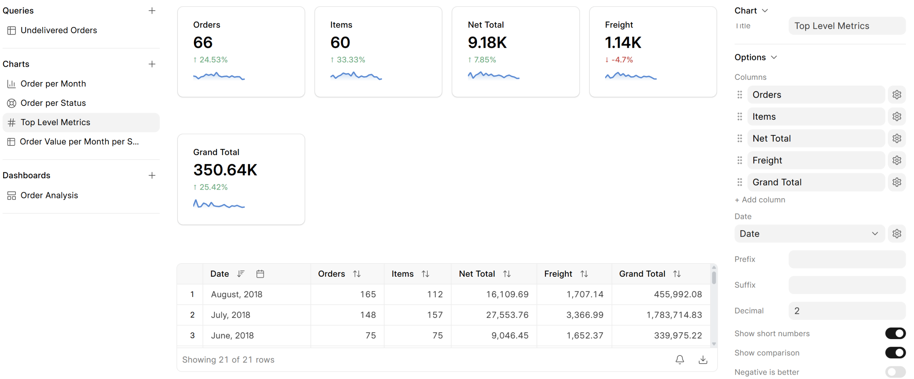This screenshot has width=914, height=379.
Task: Click the Add column link
Action: (x=760, y=200)
